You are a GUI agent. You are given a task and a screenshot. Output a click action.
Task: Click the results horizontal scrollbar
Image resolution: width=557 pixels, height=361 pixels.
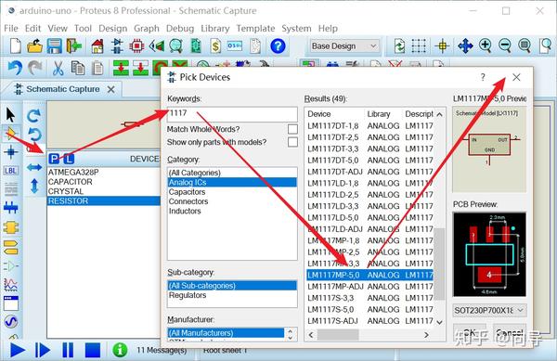tap(338, 335)
